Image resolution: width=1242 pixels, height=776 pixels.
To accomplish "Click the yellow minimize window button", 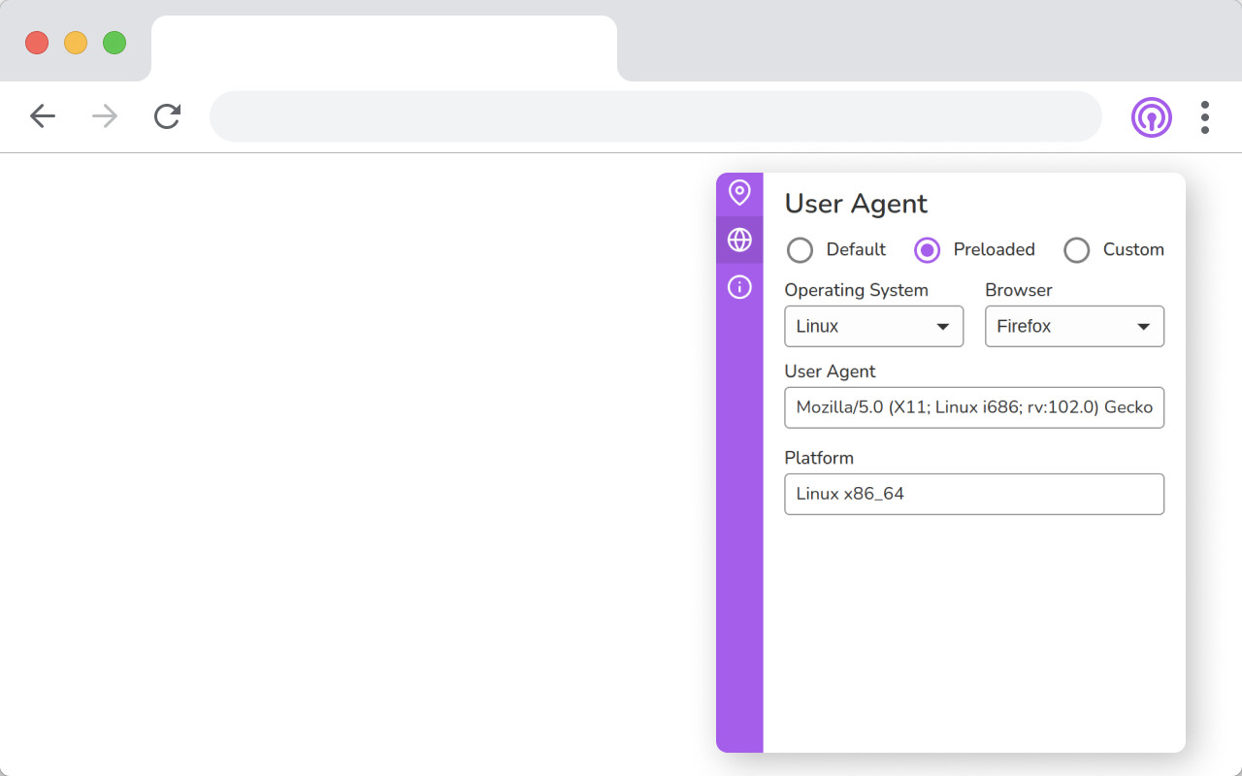I will click(76, 43).
